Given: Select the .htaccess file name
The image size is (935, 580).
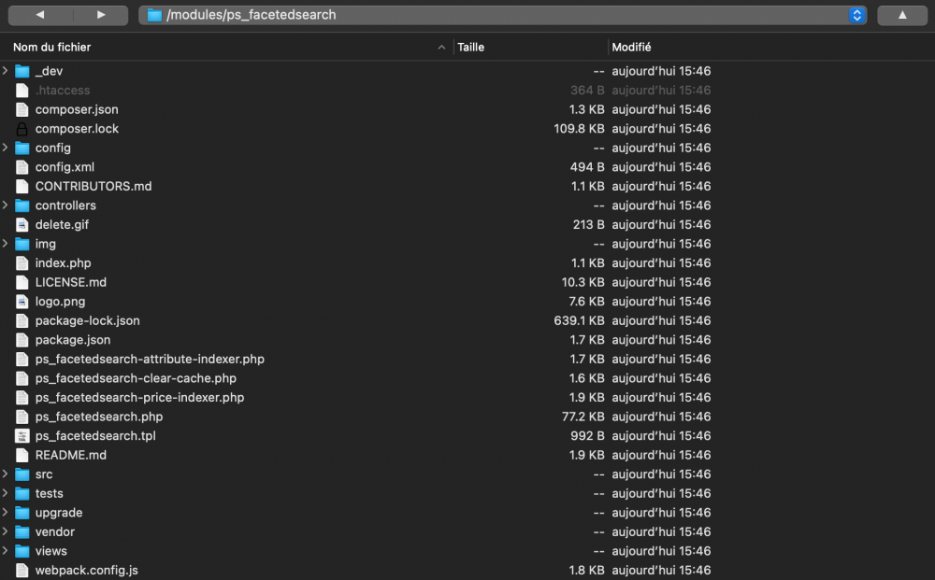Looking at the screenshot, I should (x=63, y=90).
